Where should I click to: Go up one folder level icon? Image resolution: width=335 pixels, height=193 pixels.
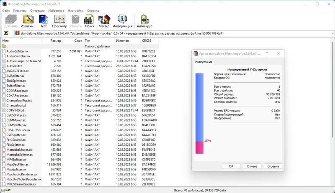6,33
